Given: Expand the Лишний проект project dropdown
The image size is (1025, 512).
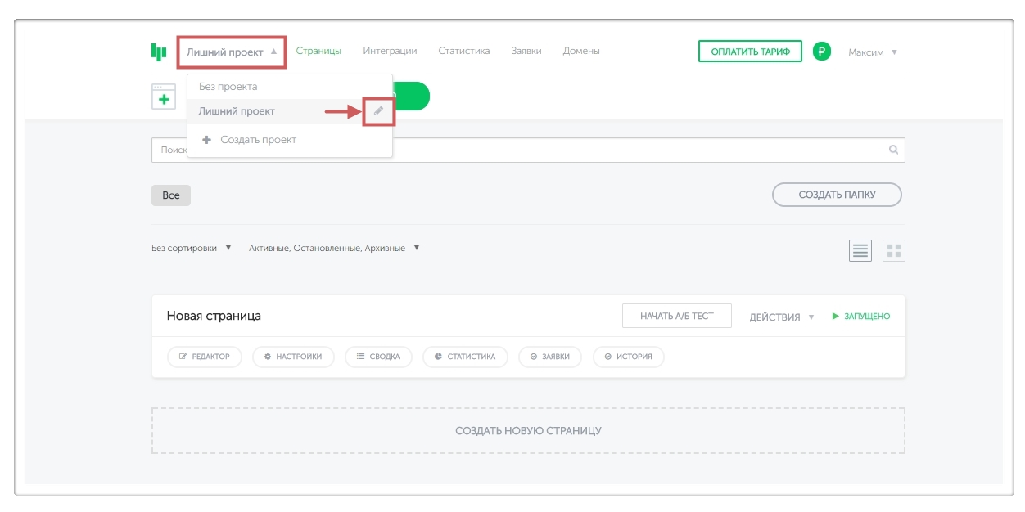Looking at the screenshot, I should point(232,52).
